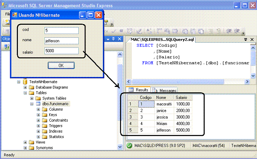Click OK in Usando NHibernate dialog
Screen dimensions: 257x159
[61, 66]
